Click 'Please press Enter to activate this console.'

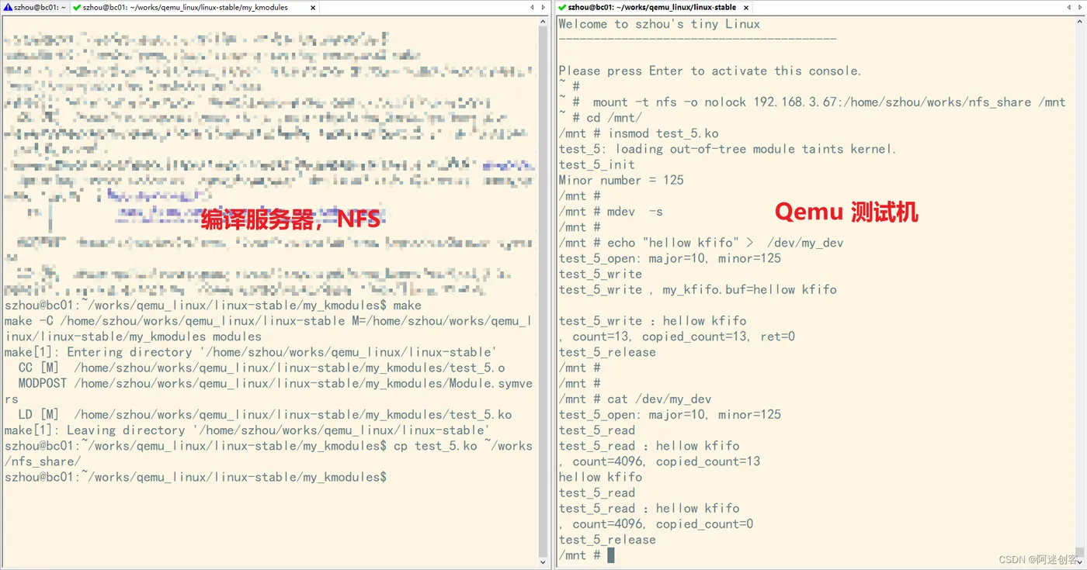pos(710,71)
